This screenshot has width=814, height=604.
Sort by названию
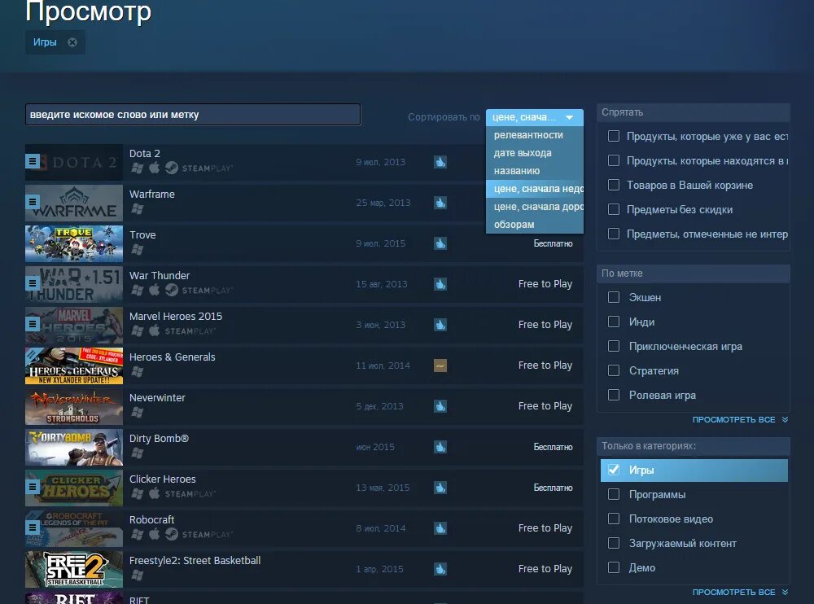tap(534, 171)
